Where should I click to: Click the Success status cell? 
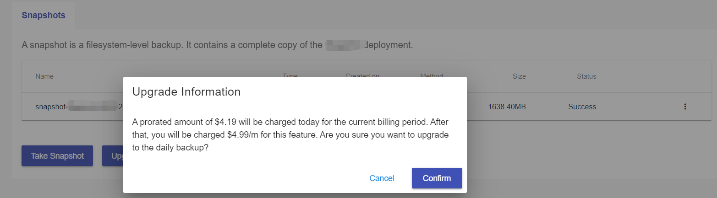click(582, 107)
